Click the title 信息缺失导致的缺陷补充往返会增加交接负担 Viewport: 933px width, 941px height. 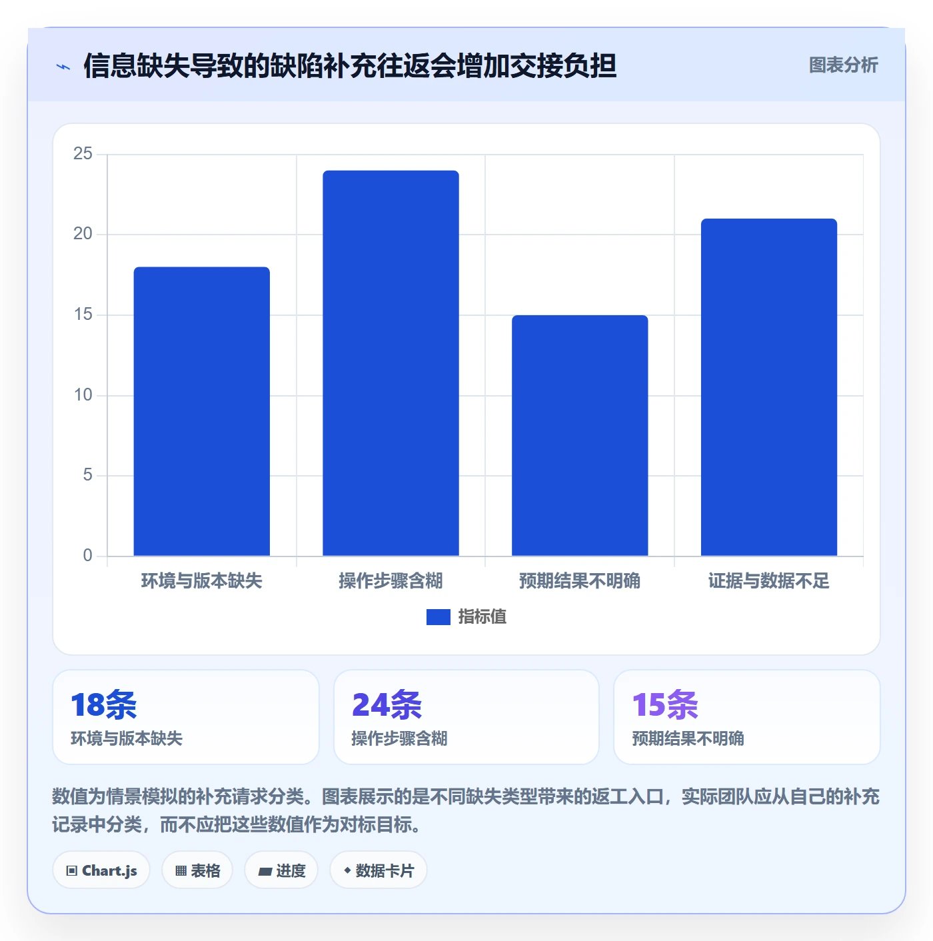pos(350,66)
